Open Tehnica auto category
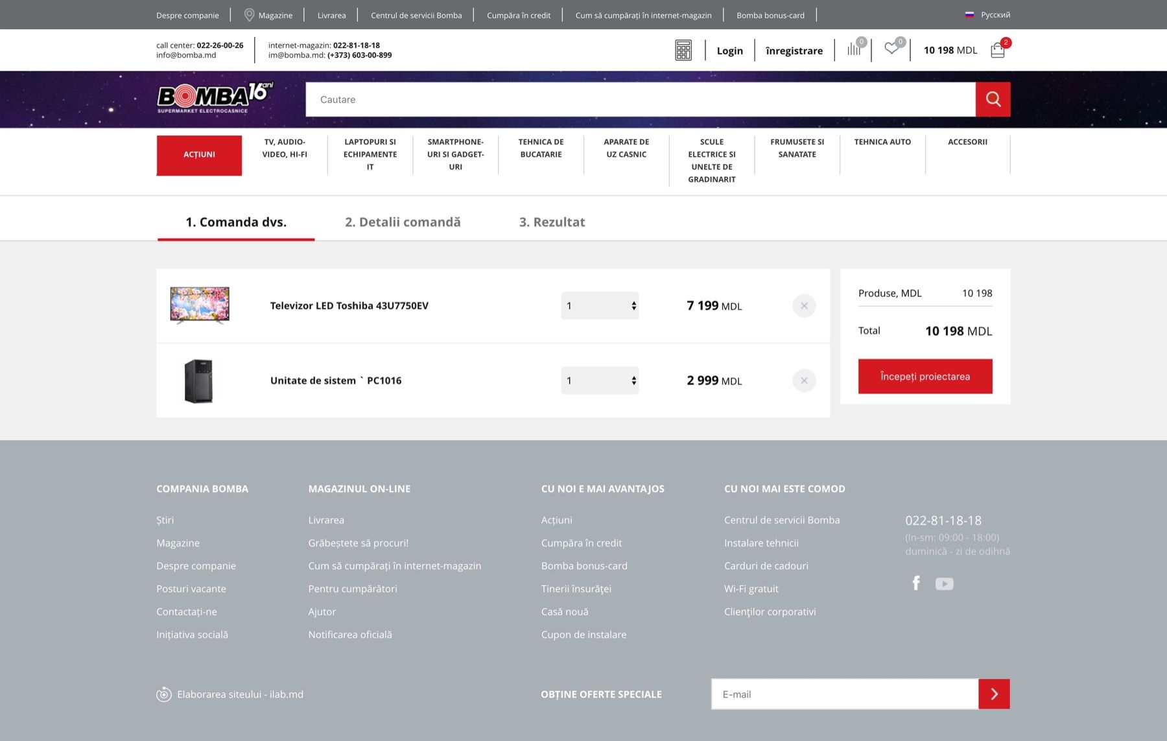 tap(882, 142)
